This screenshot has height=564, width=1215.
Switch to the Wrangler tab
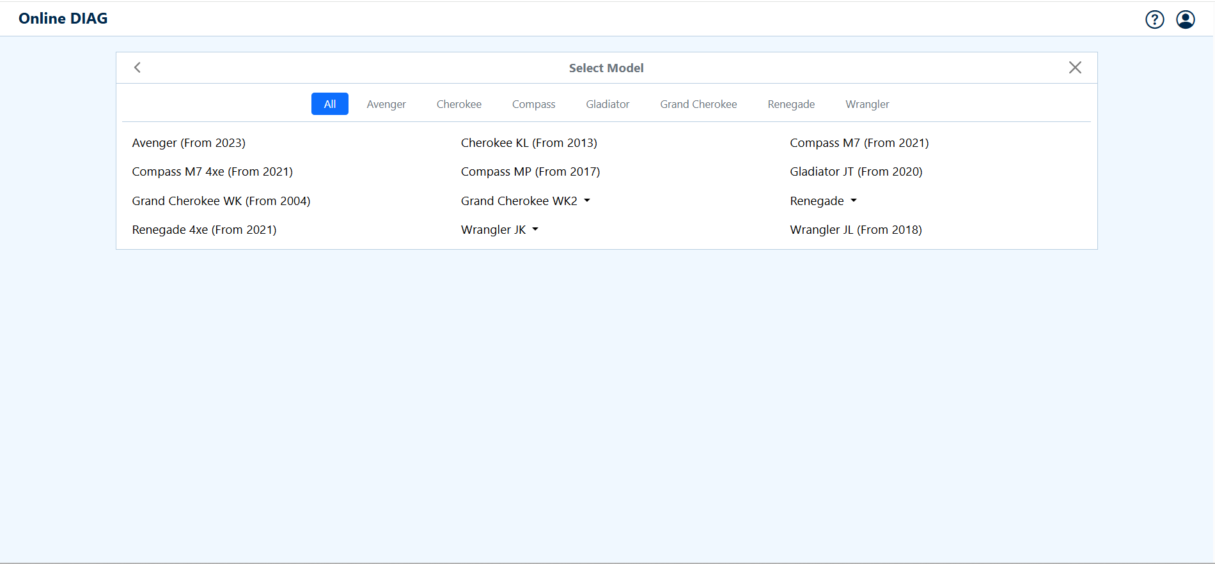[x=867, y=104]
